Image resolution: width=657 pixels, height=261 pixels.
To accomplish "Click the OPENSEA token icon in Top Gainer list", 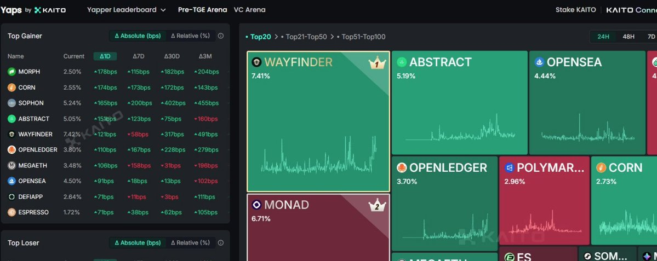I will tap(12, 181).
